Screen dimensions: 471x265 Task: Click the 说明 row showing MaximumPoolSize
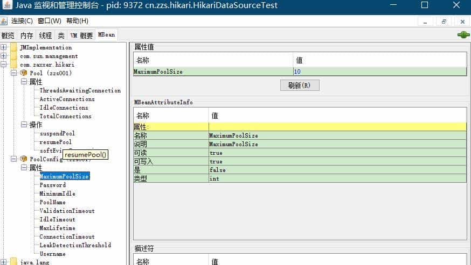pos(300,144)
